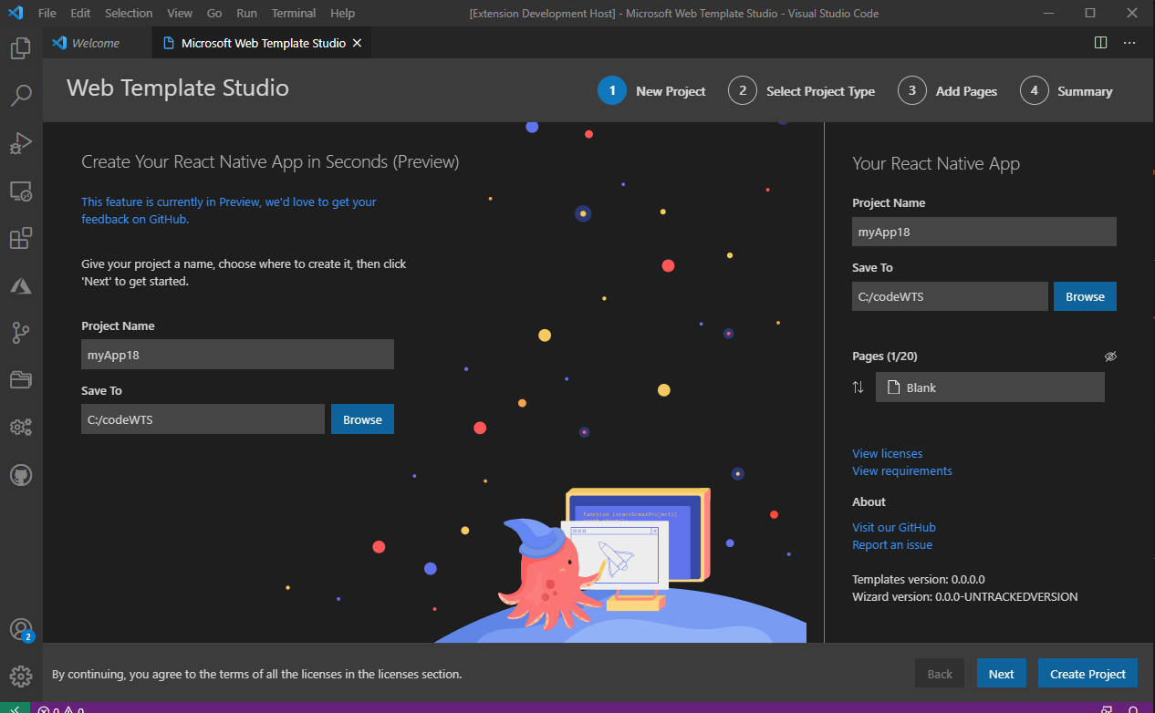Open the Source Control view
The height and width of the screenshot is (713, 1155).
click(21, 333)
